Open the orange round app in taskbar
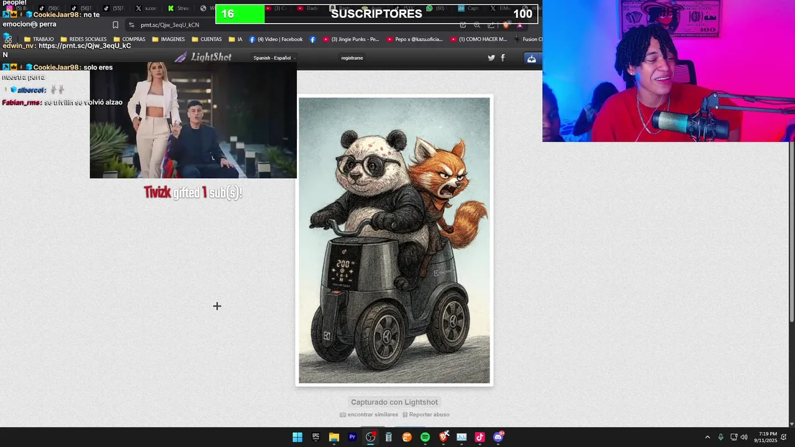 click(407, 437)
